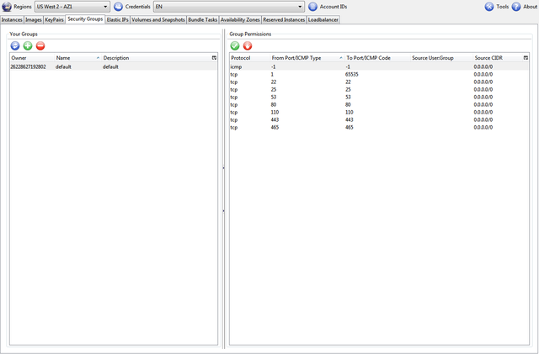Click green plus to create security group

(x=28, y=45)
